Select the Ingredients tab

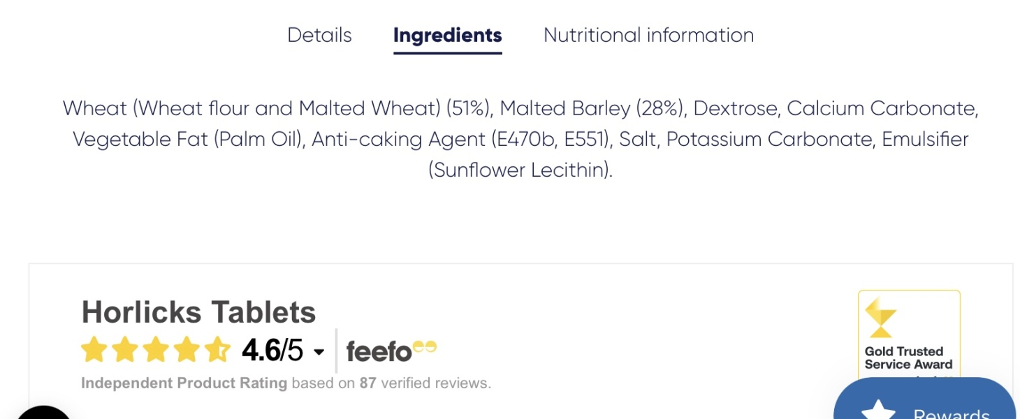click(x=447, y=35)
